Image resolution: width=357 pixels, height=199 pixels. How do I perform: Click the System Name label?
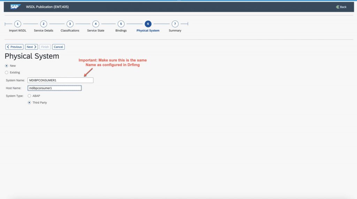tap(15, 80)
